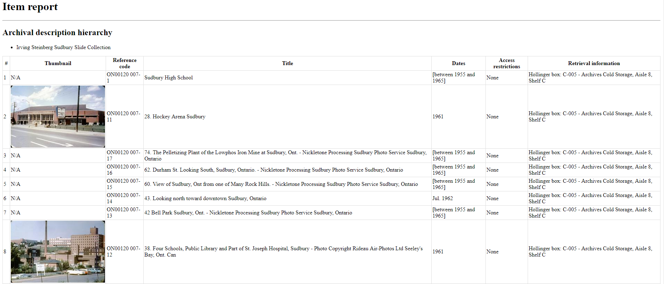
Task: Click the Retrieval information column header
Action: (594, 63)
